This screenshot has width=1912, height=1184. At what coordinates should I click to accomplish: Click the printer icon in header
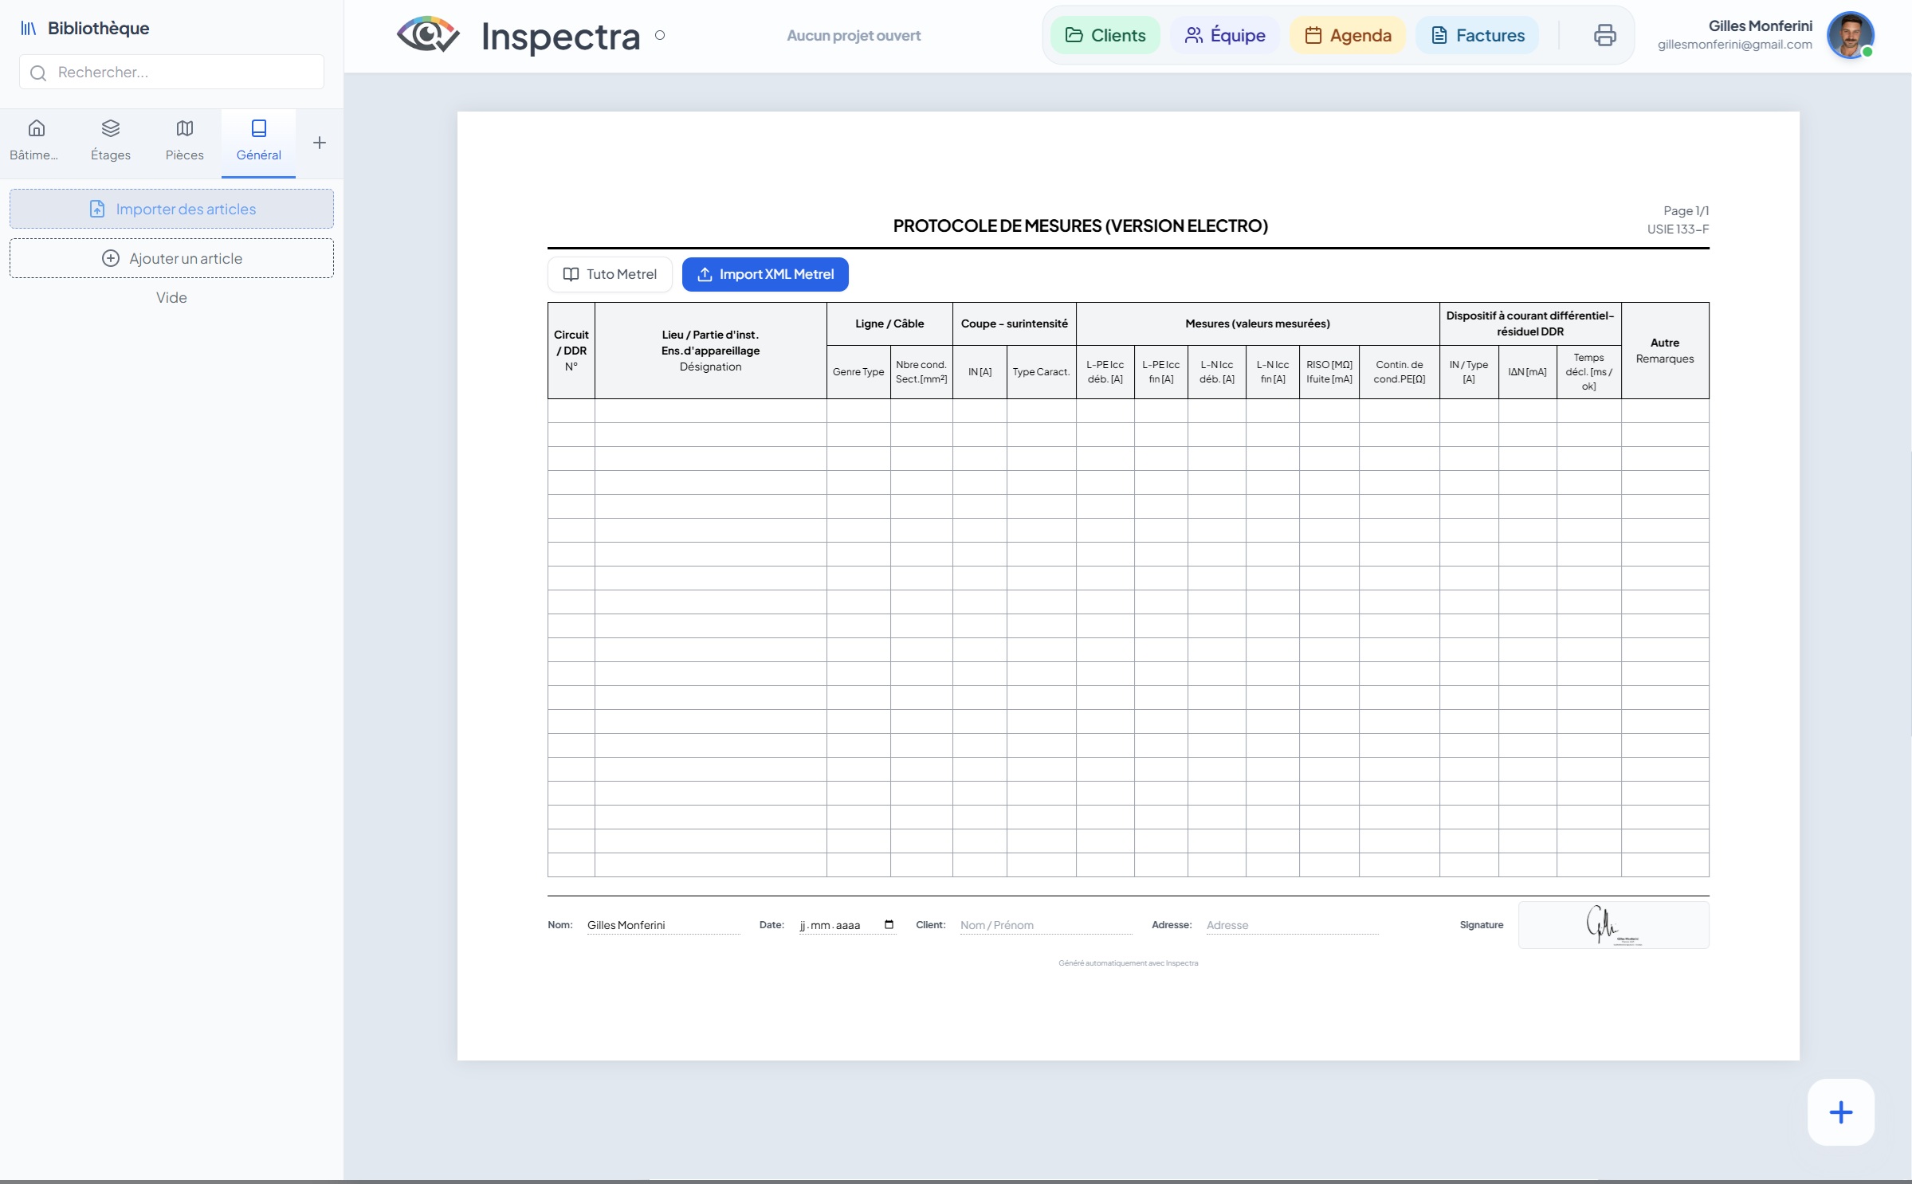click(x=1604, y=35)
